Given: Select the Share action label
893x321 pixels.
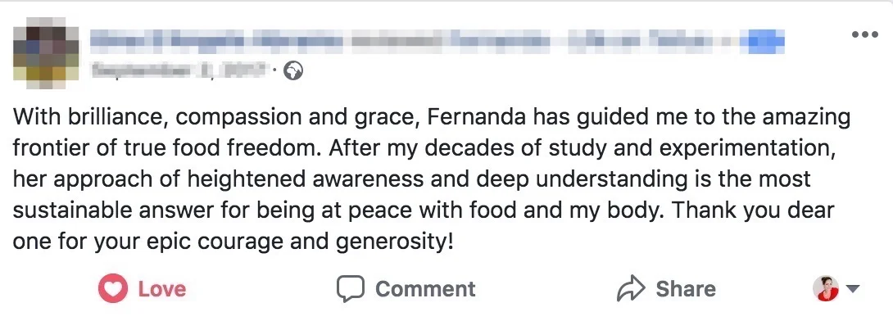Looking at the screenshot, I should [x=686, y=289].
